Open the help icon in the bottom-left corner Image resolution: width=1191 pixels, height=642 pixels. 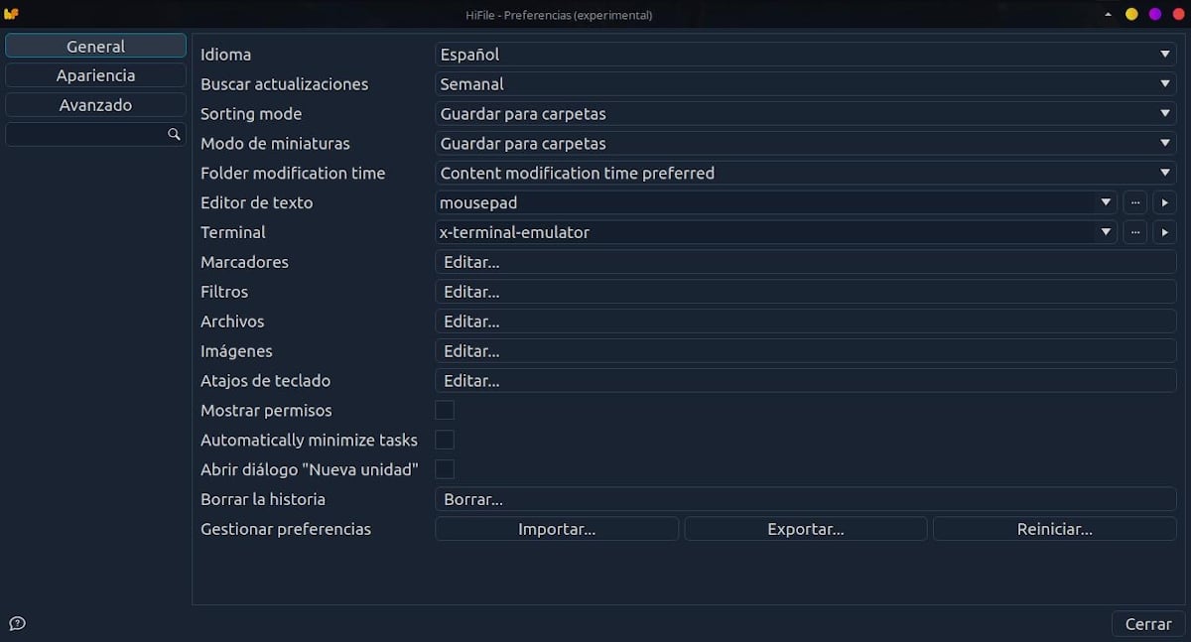pyautogui.click(x=17, y=624)
